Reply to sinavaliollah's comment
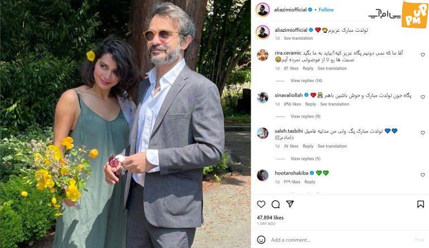Viewport: 429px width, 248px height. point(311,104)
